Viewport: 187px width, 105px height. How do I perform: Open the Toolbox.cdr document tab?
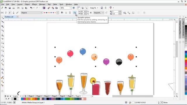pos(9,17)
